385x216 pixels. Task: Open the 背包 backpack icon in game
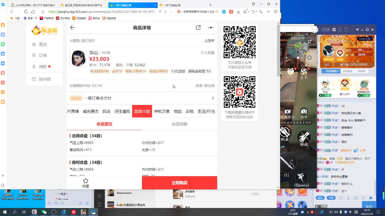[x=291, y=73]
